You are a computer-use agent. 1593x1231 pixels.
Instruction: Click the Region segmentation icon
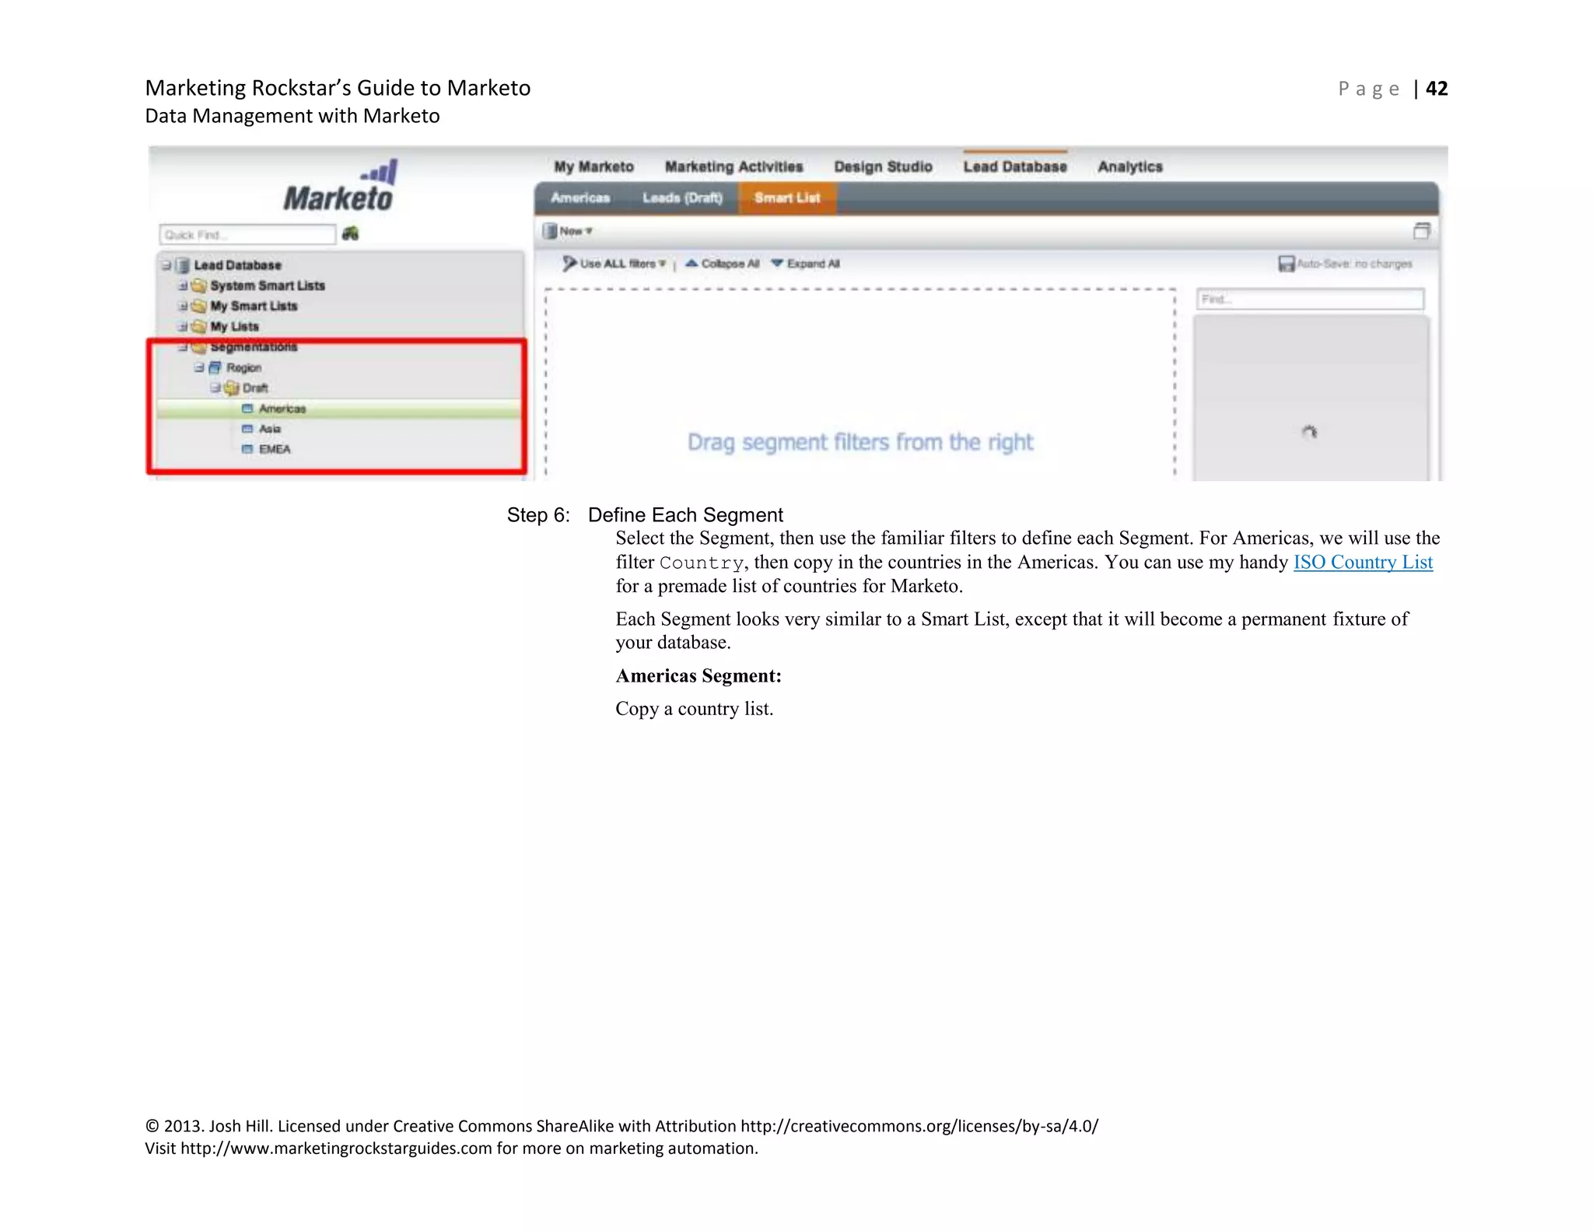tap(215, 367)
